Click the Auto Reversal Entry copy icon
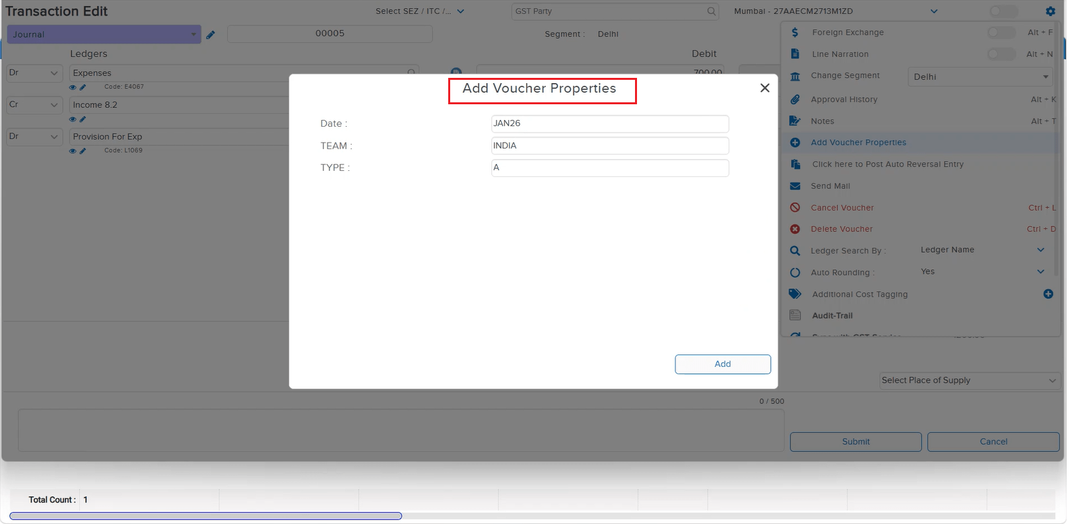Image resolution: width=1072 pixels, height=524 pixels. pos(795,164)
